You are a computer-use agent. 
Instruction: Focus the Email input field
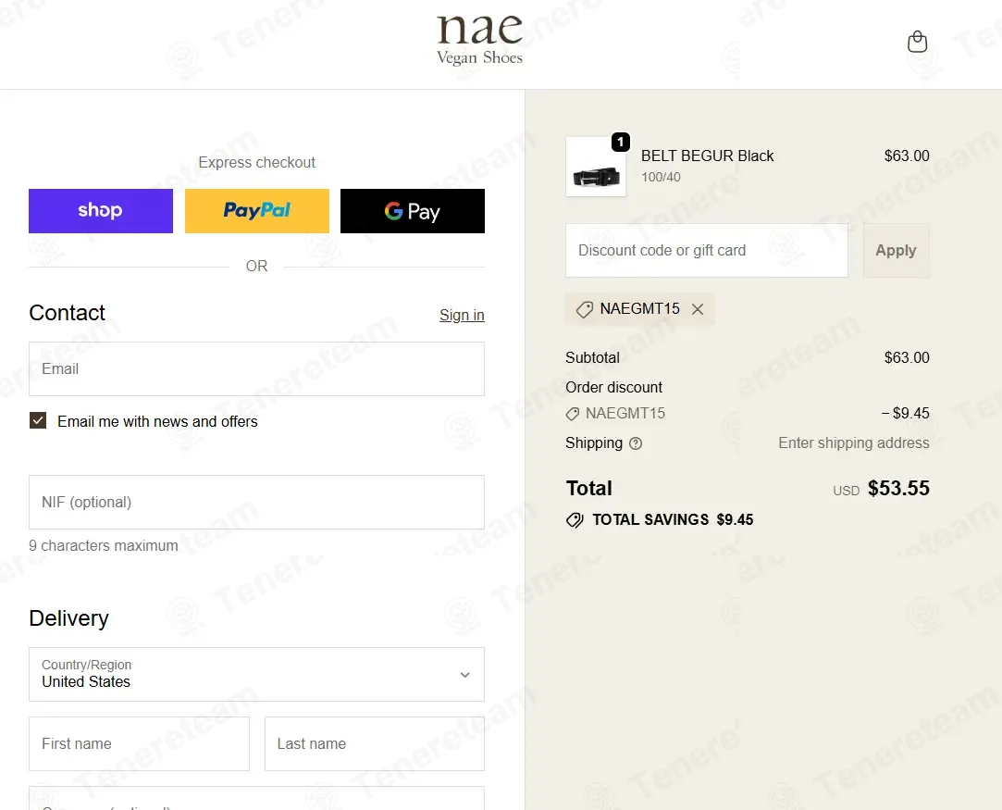coord(257,368)
